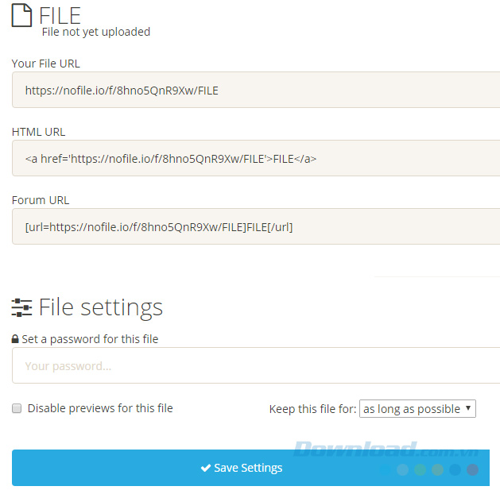Click inside the HTML URL field
The image size is (500, 494).
(x=254, y=158)
